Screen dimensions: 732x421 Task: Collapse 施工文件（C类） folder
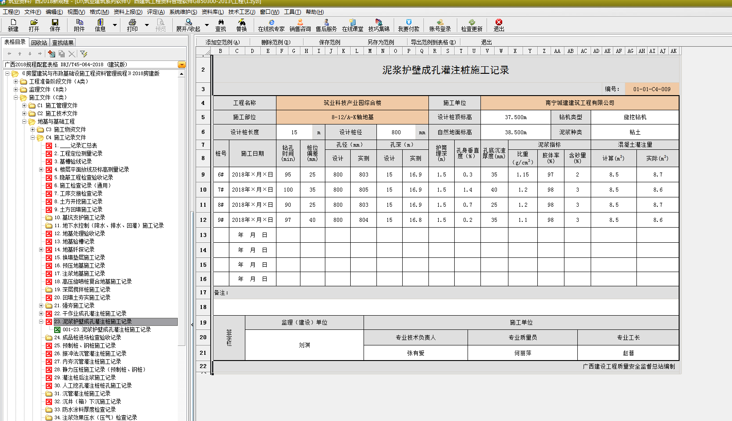tap(16, 97)
